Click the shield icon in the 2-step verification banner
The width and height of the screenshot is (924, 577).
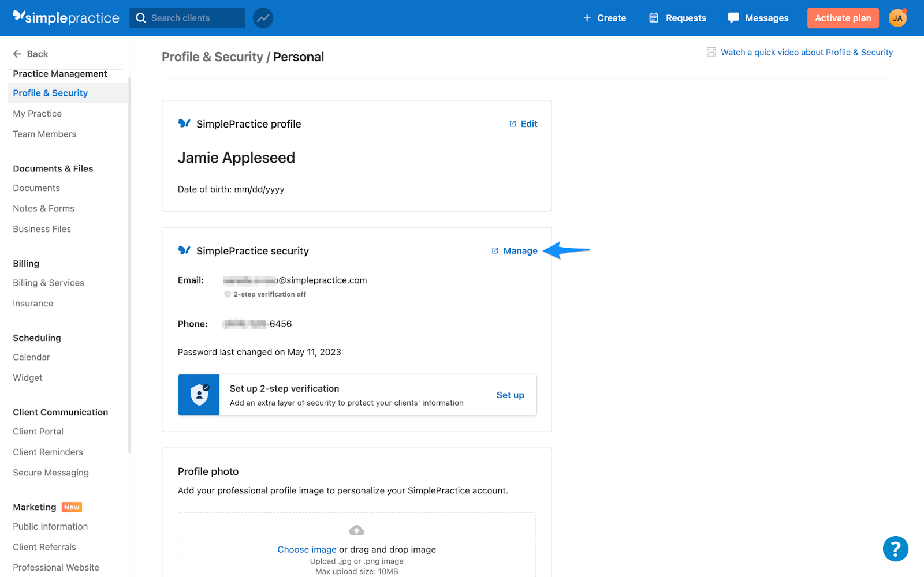[199, 395]
